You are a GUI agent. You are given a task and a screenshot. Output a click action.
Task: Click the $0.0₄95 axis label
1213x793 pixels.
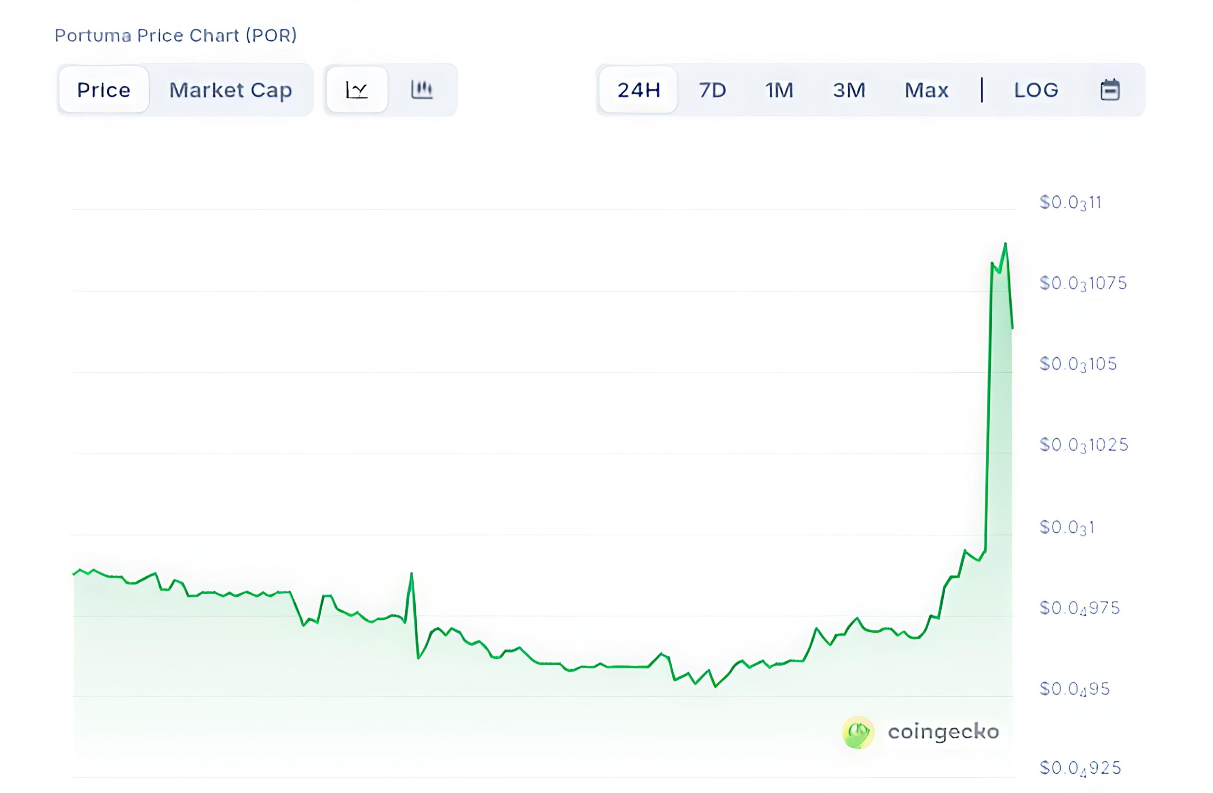point(1074,689)
